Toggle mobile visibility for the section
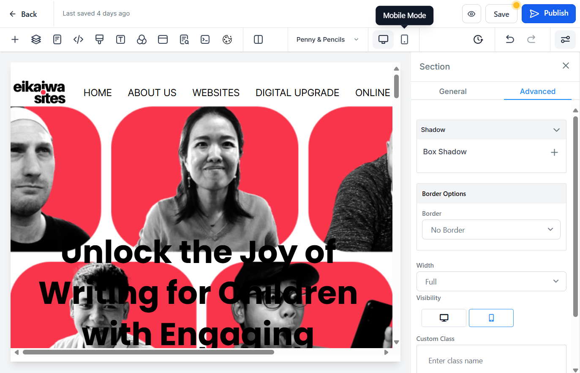 (x=491, y=318)
